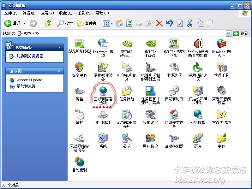This screenshot has height=189, width=252.
Task: Open 用户帐户 icon
Action: point(150,138)
